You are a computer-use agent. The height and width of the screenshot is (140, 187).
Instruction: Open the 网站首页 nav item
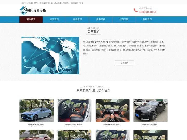point(31,19)
